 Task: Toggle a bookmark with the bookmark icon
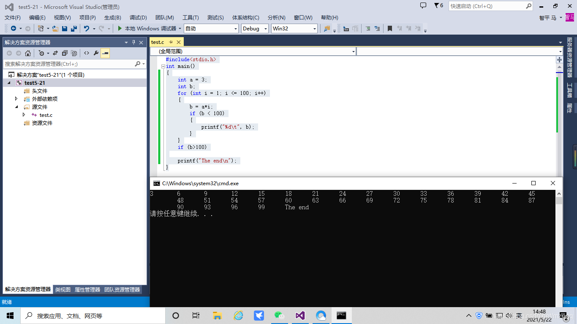coord(390,28)
